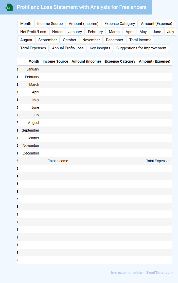
Task: Click the June cell in the table
Action: point(35,107)
